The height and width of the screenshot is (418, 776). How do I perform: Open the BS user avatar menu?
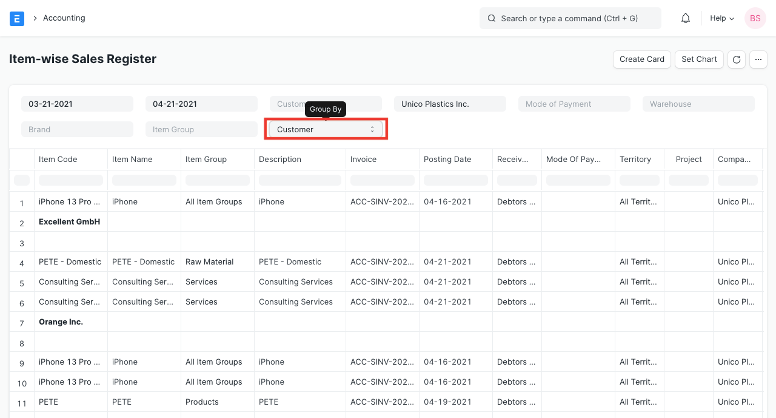[755, 18]
